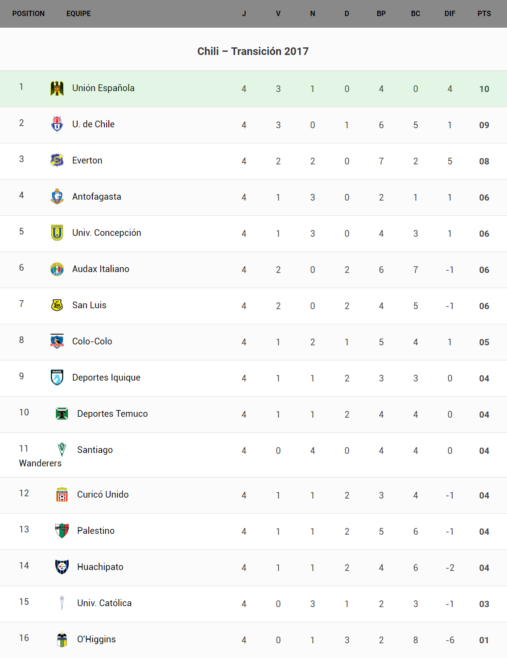507x658 pixels.
Task: Click the Palestino club badge
Action: pos(62,531)
